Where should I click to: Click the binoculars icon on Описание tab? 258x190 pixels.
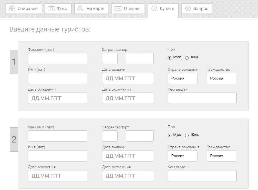pos(12,9)
